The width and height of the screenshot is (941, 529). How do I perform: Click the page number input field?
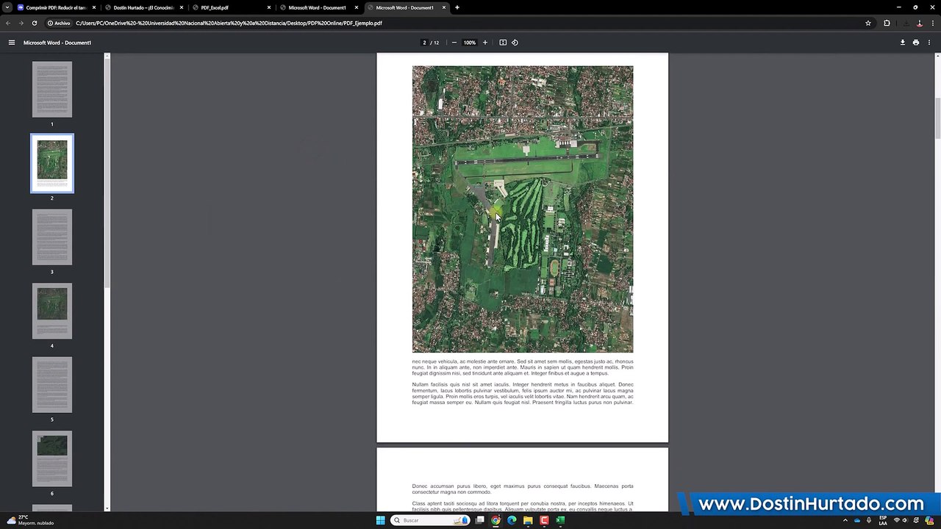(x=424, y=43)
